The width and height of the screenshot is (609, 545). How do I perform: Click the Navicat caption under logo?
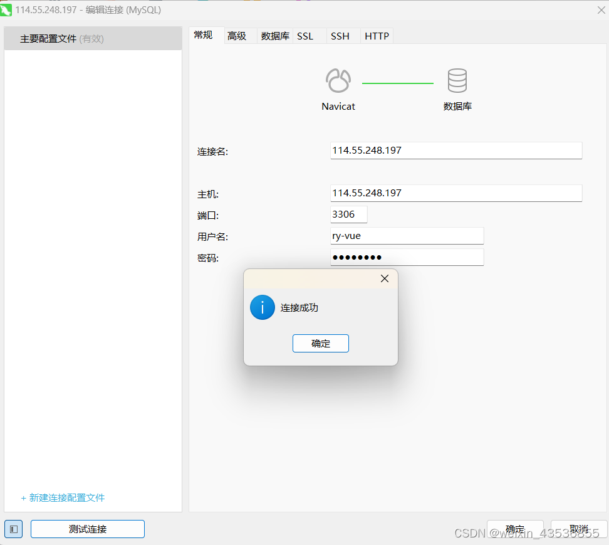tap(338, 107)
